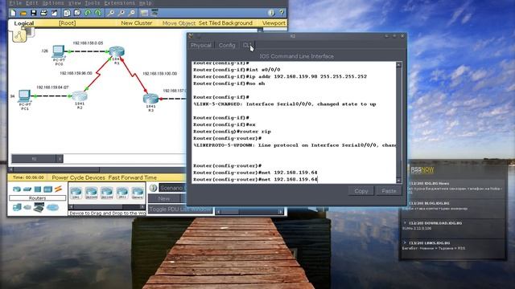
Task: Zoom in with first magnifier icon
Action: pyautogui.click(x=111, y=13)
